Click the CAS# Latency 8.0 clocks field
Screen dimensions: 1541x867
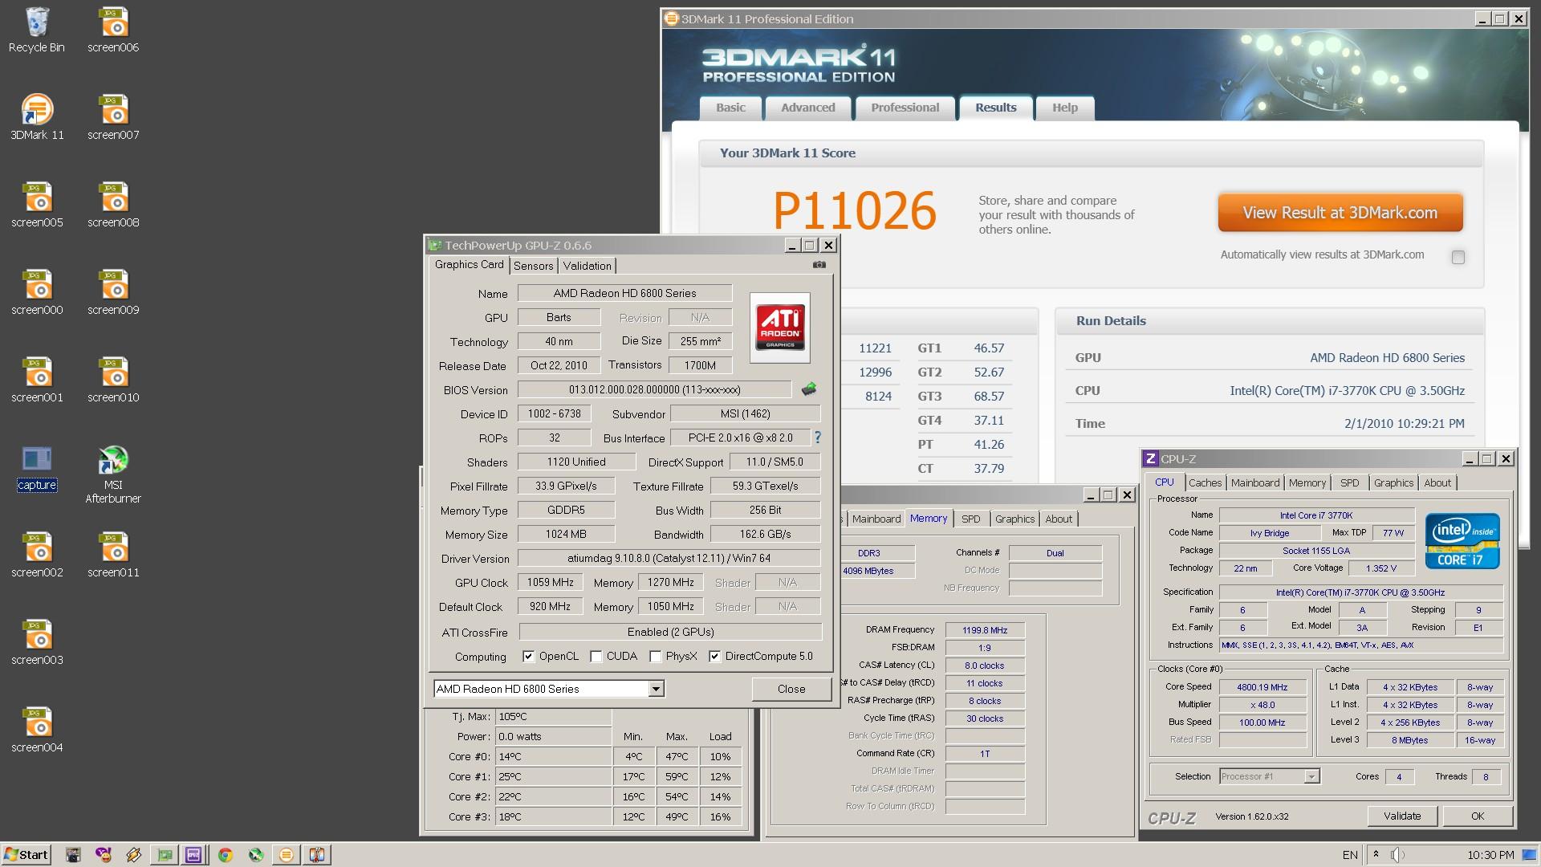[984, 666]
